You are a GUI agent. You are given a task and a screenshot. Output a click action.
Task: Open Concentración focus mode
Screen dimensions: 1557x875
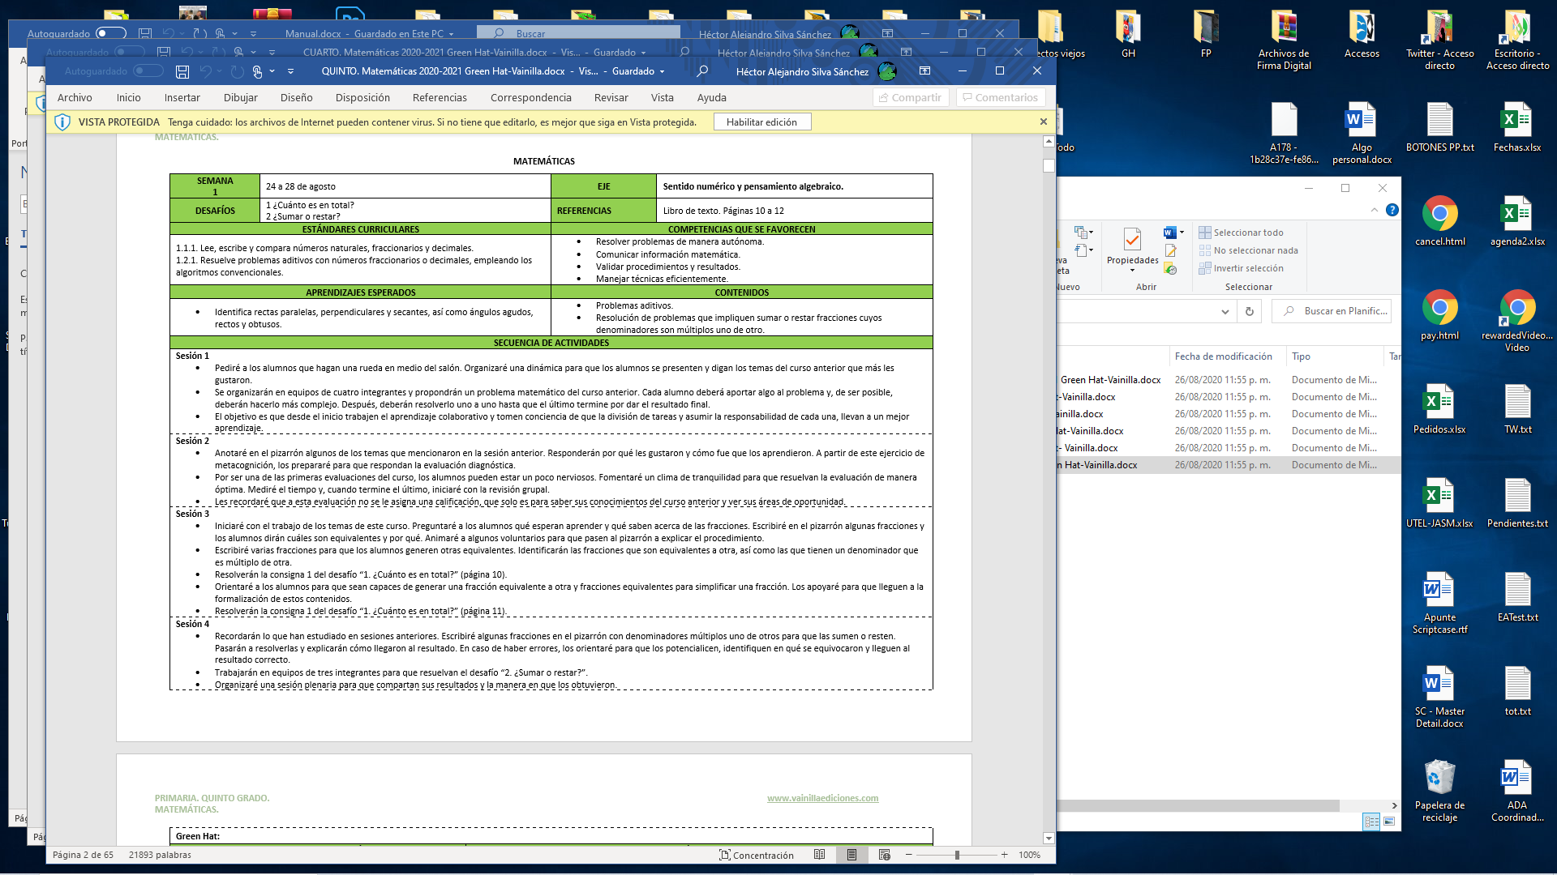coord(757,855)
